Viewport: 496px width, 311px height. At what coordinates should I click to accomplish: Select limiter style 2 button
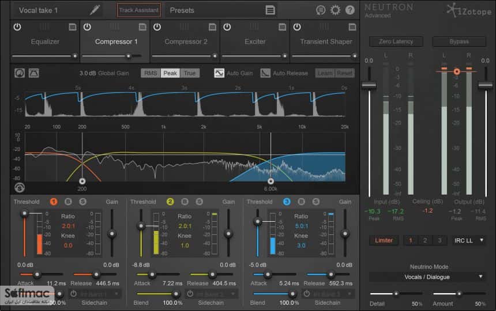[x=425, y=240]
